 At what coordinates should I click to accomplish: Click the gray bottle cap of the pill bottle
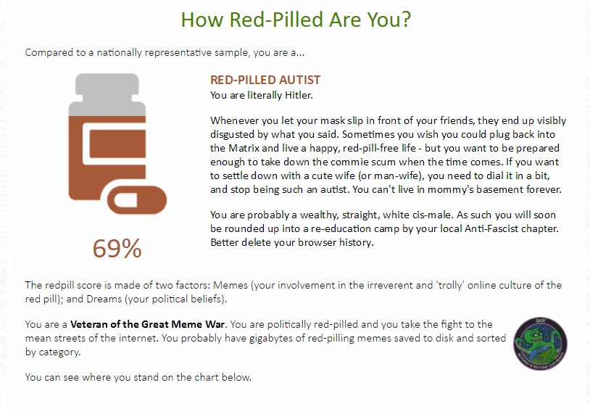[107, 94]
